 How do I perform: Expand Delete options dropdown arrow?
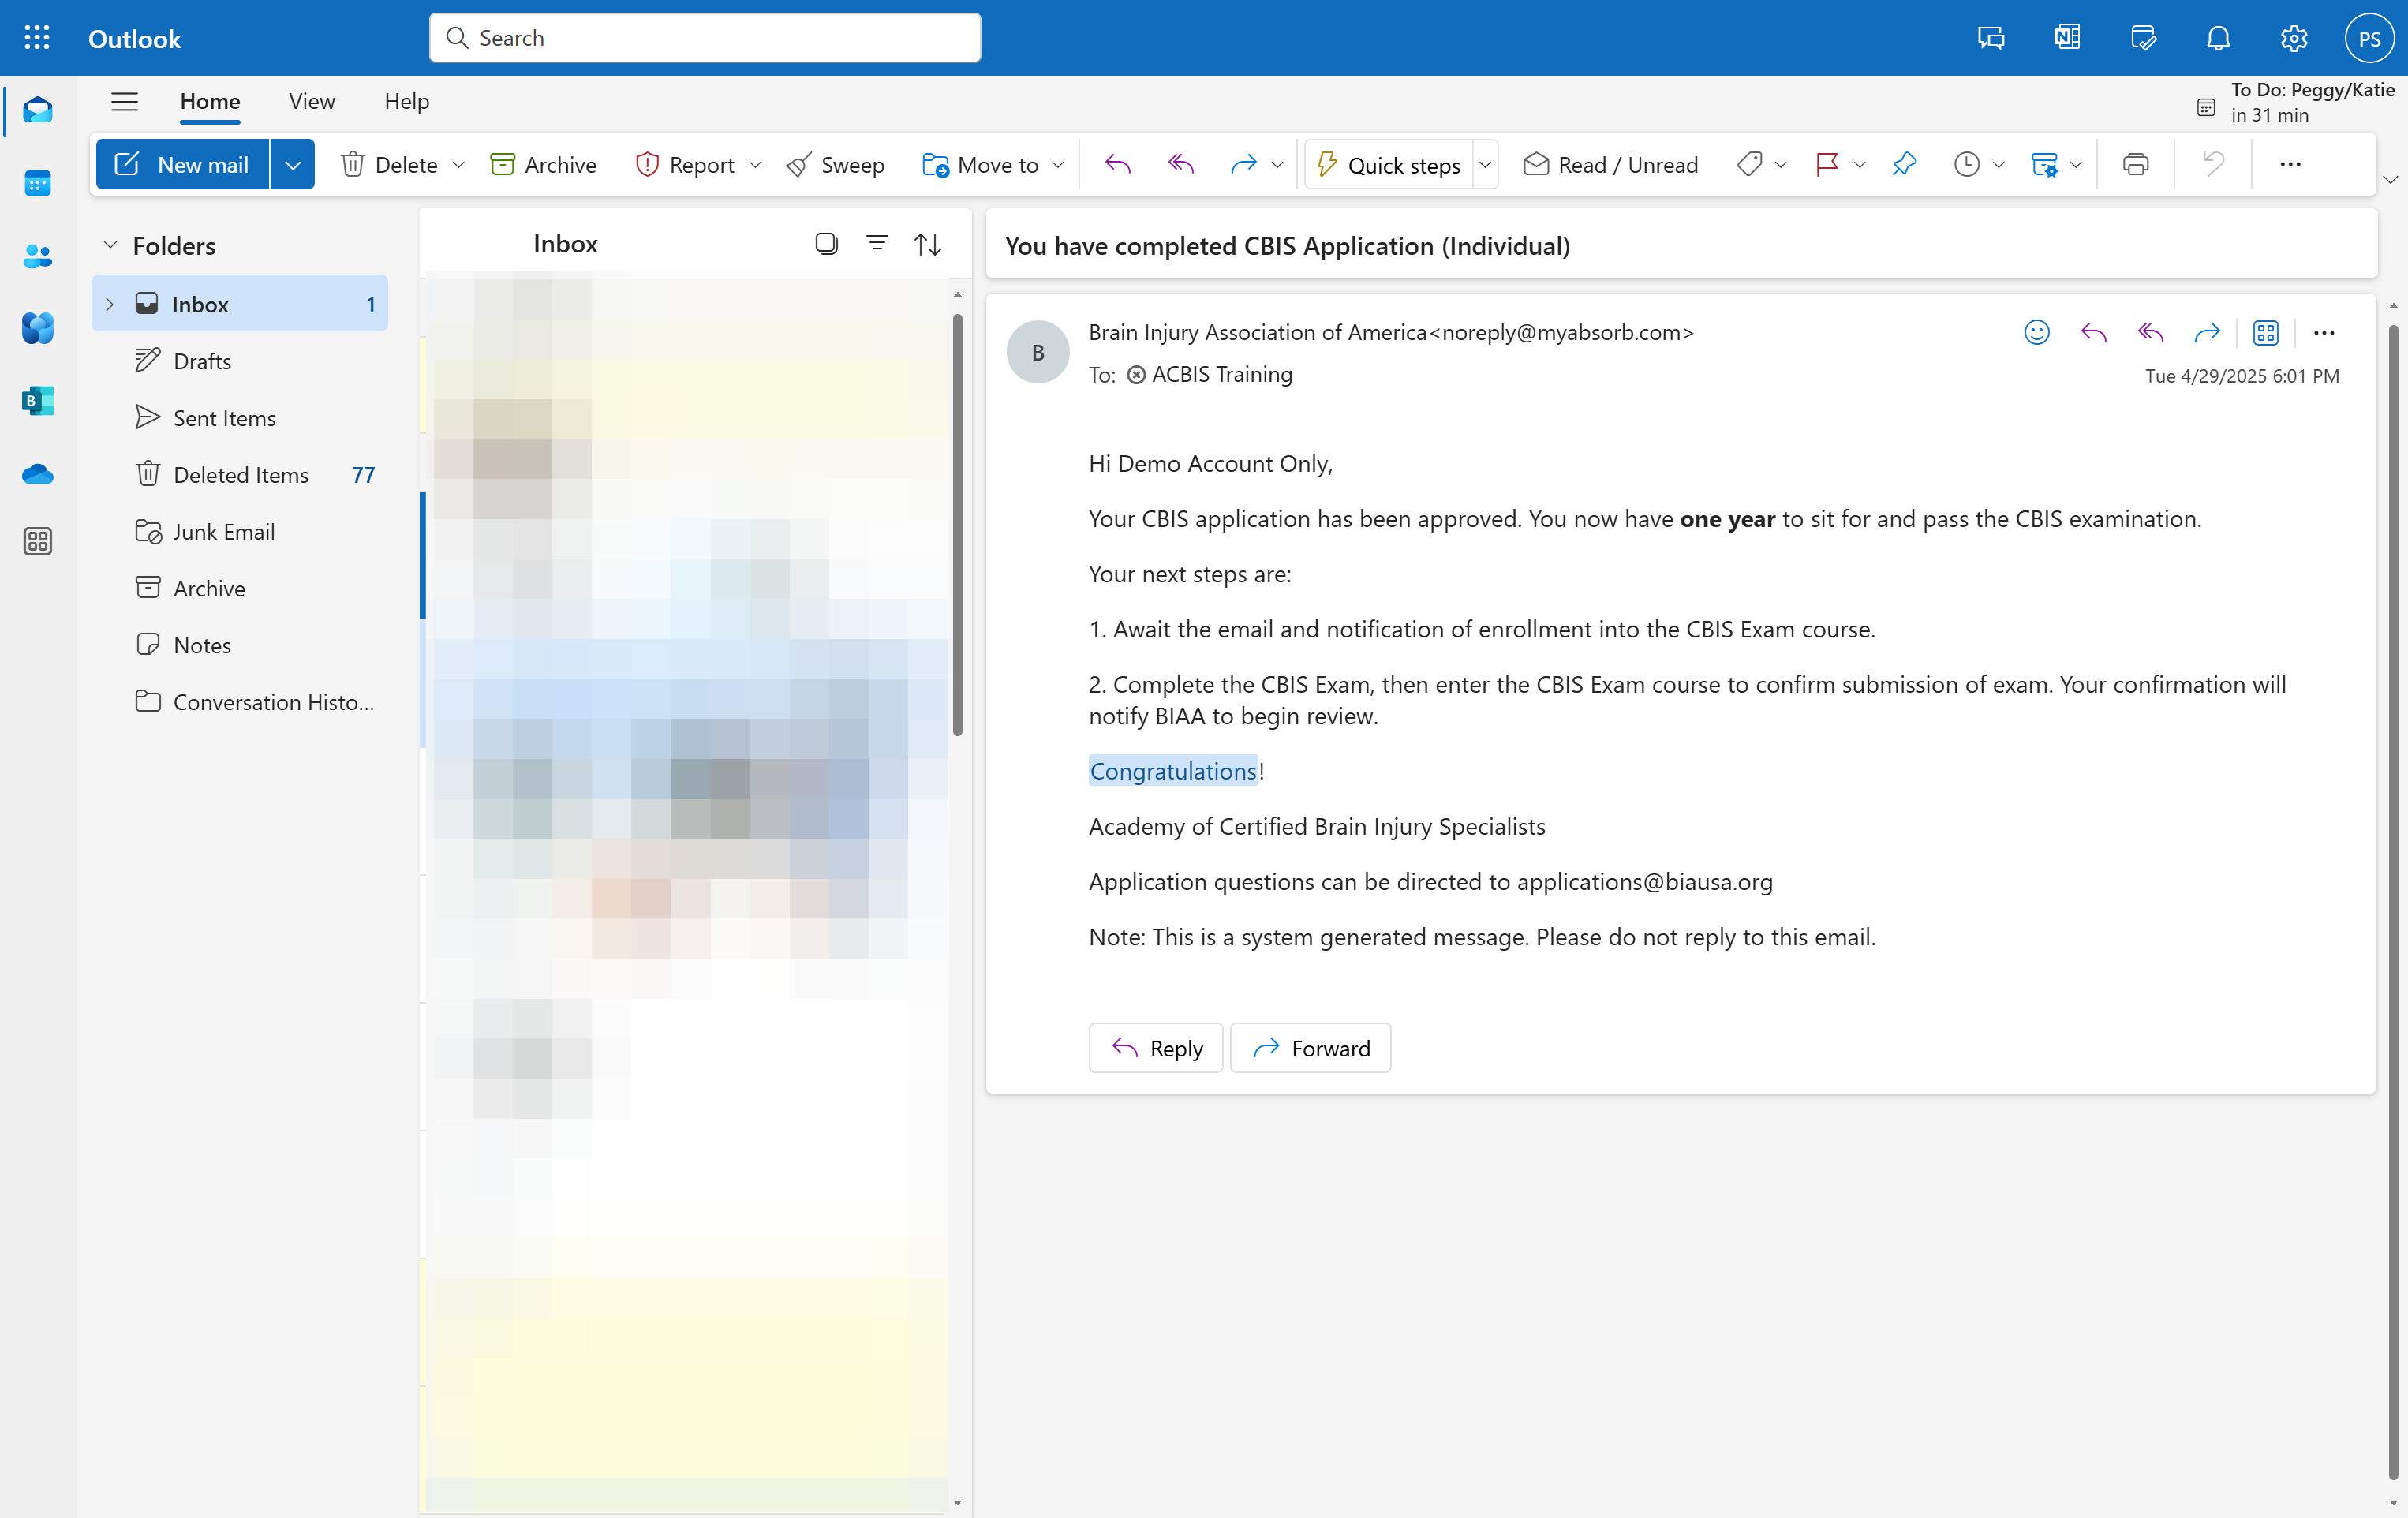coord(459,164)
